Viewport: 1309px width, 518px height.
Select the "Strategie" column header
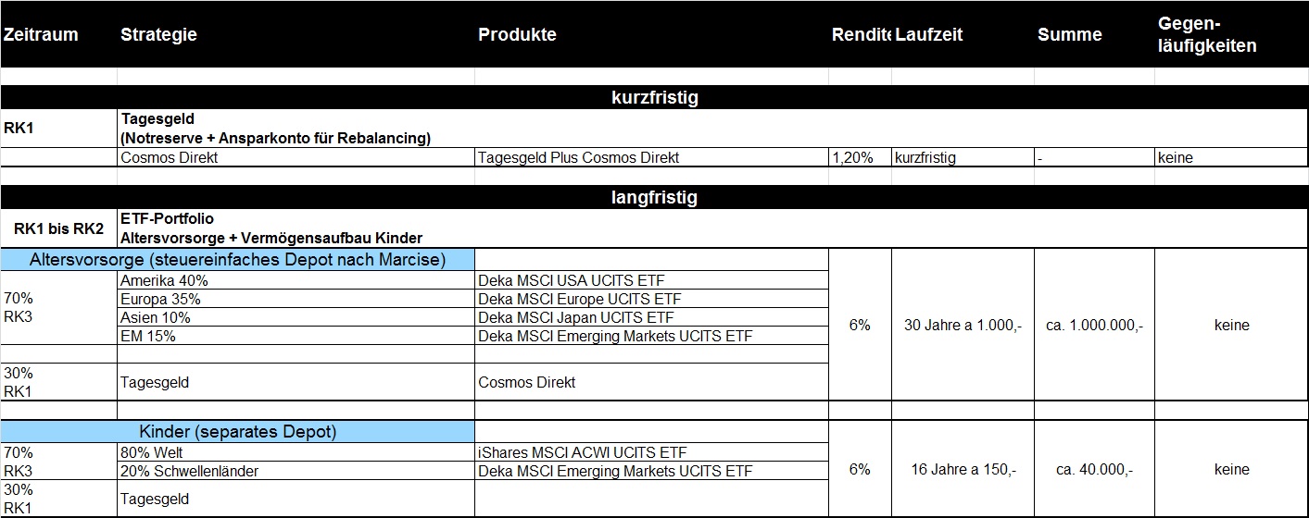(158, 35)
